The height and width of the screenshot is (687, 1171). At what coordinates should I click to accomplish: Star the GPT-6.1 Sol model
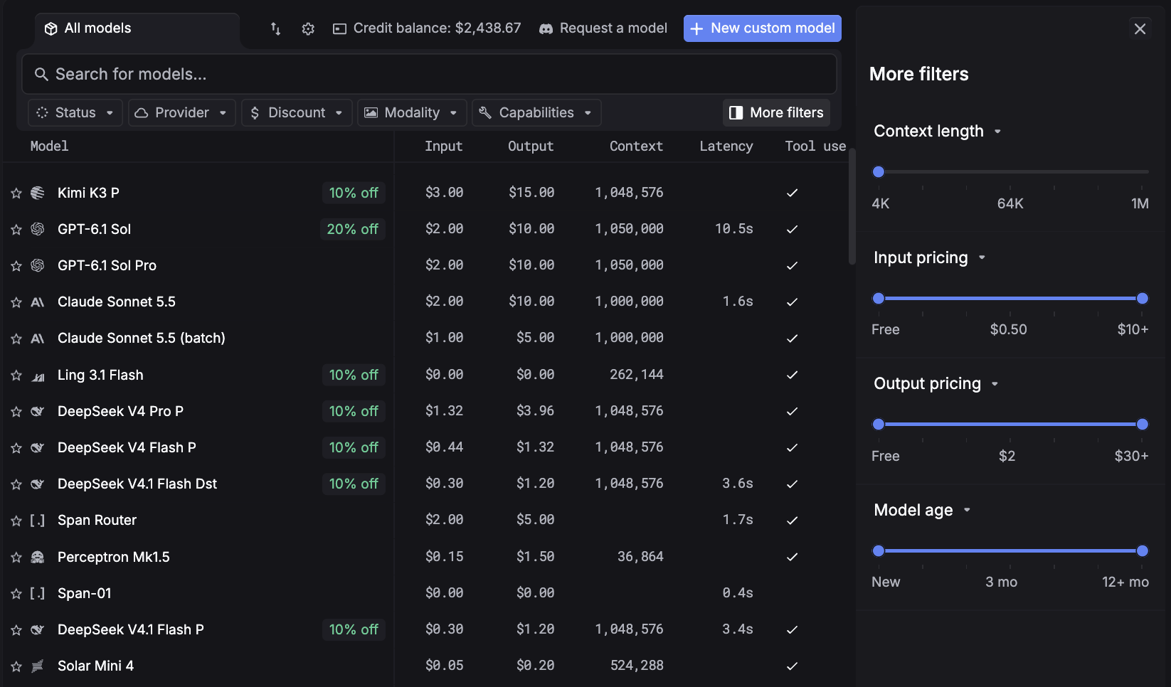tap(16, 230)
